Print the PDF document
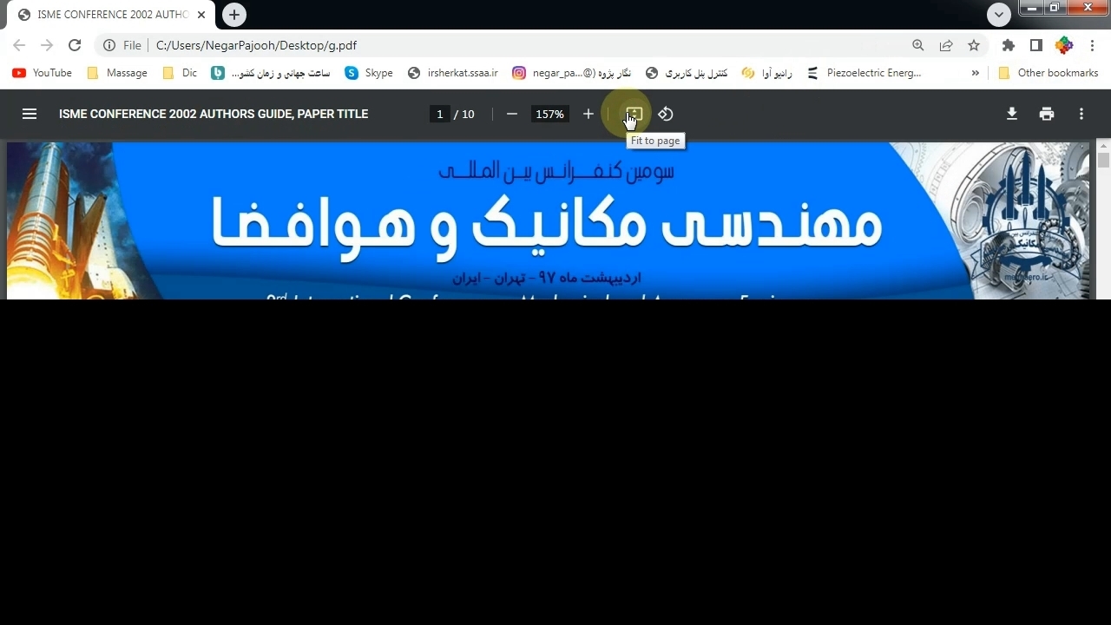The height and width of the screenshot is (625, 1111). click(x=1047, y=114)
